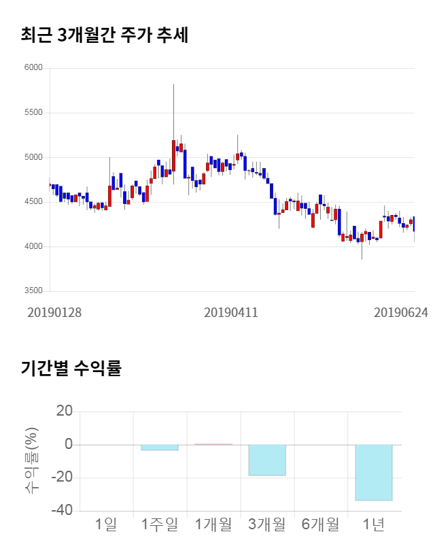Click the '기간별 수익률' section heading

pos(71,369)
